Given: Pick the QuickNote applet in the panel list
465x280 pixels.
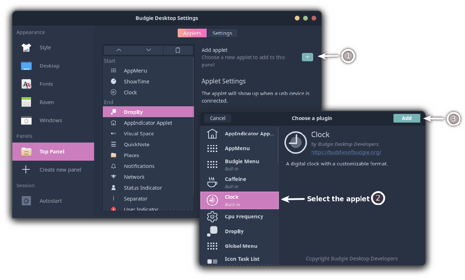Looking at the screenshot, I should pos(136,144).
